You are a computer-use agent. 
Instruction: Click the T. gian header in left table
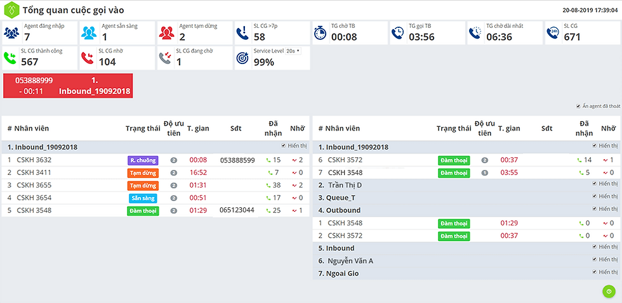(198, 128)
